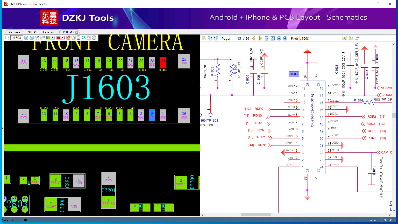The width and height of the screenshot is (398, 224).
Task: Click pin 25 GND pad on PCB
Action: pyautogui.click(x=184, y=61)
